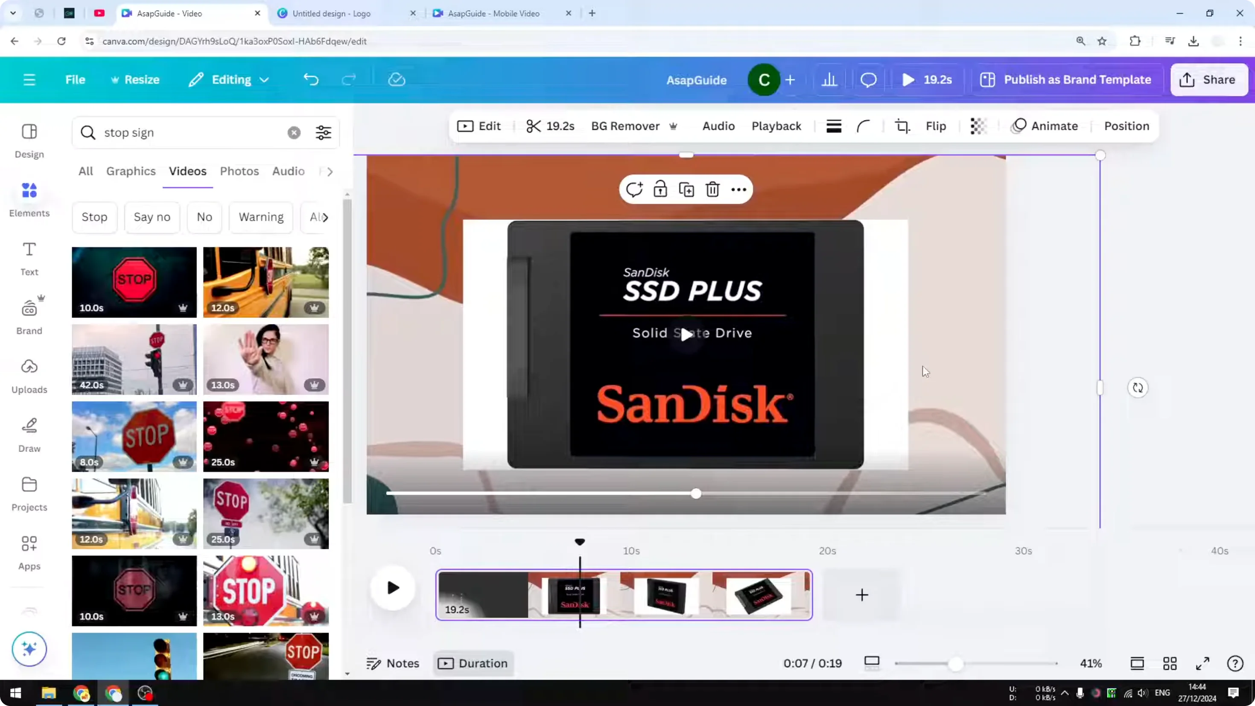
Task: Select the red STOP sign video thumbnail
Action: (x=134, y=282)
